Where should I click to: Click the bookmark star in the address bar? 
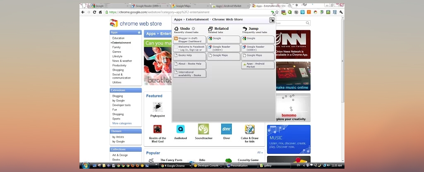(x=277, y=12)
